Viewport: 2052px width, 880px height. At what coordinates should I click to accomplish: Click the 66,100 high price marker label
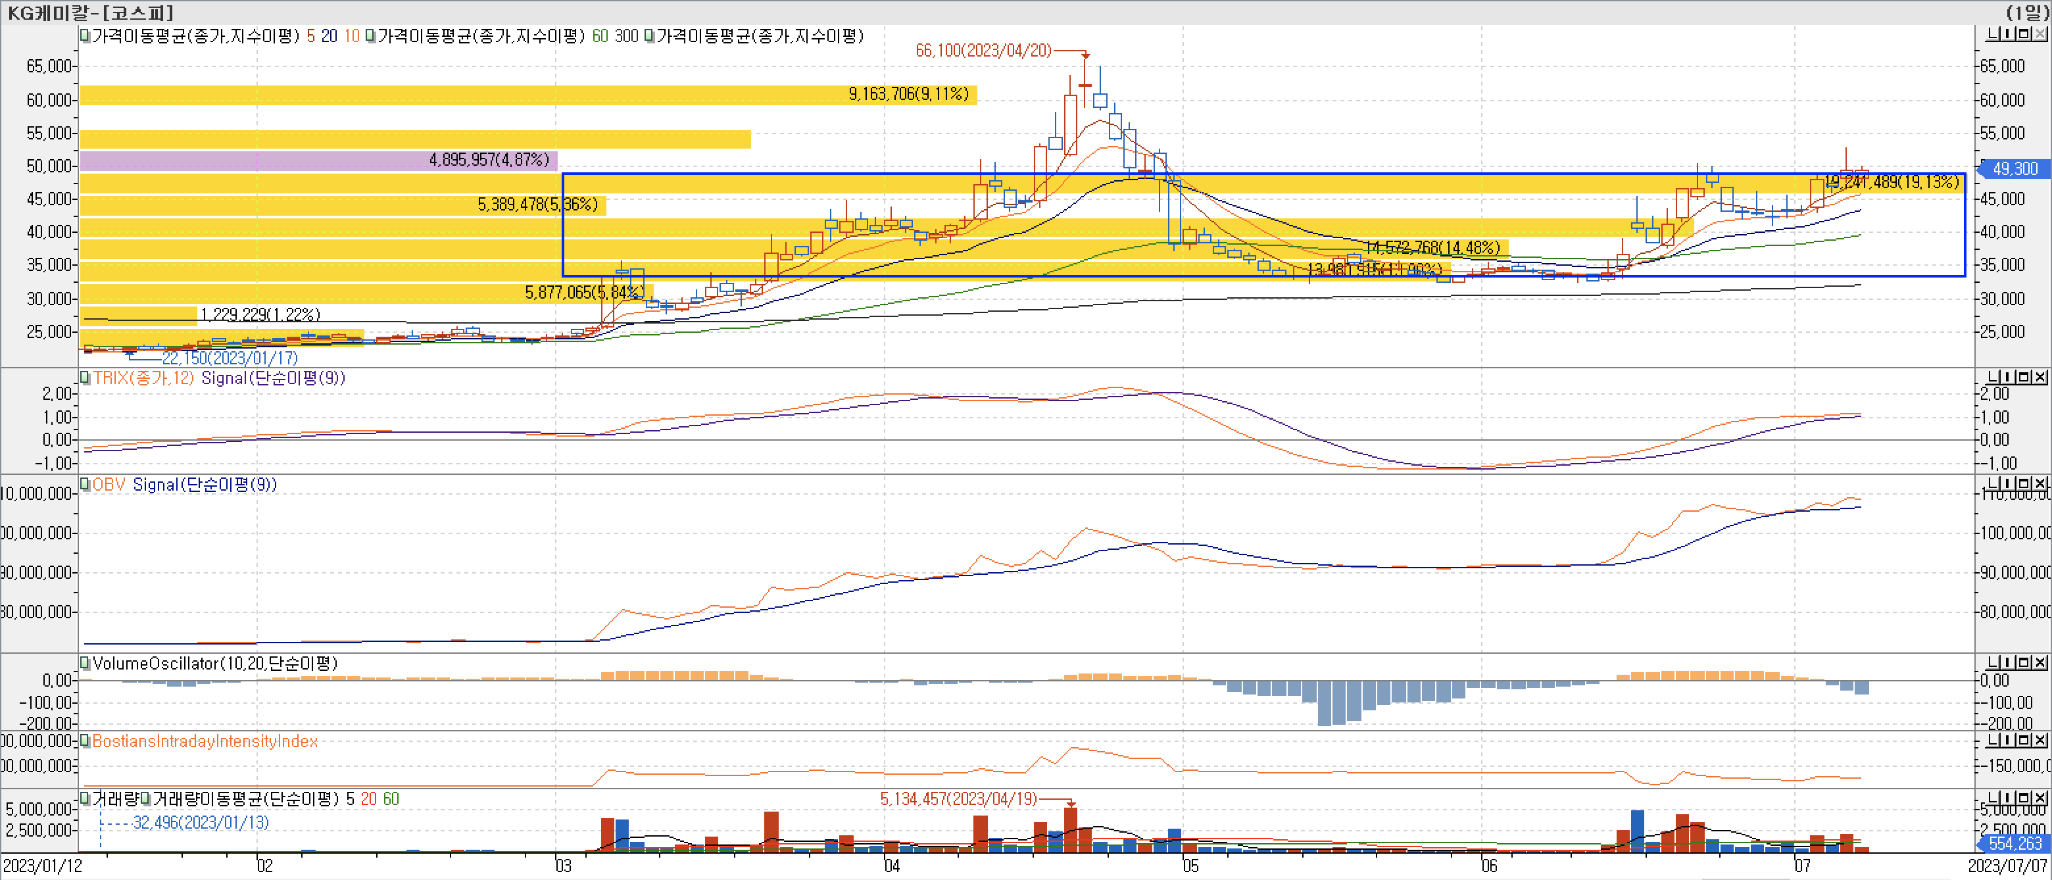pyautogui.click(x=983, y=51)
